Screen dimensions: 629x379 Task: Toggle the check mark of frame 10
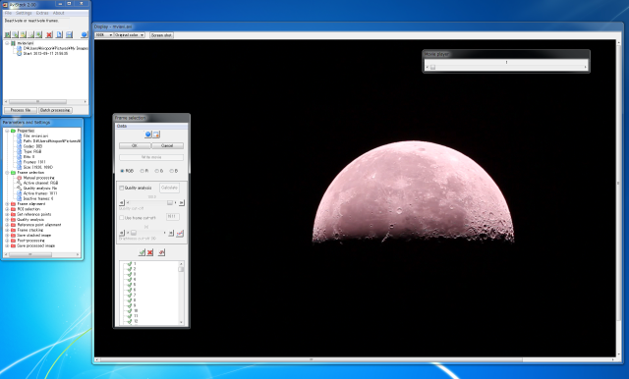tap(129, 310)
